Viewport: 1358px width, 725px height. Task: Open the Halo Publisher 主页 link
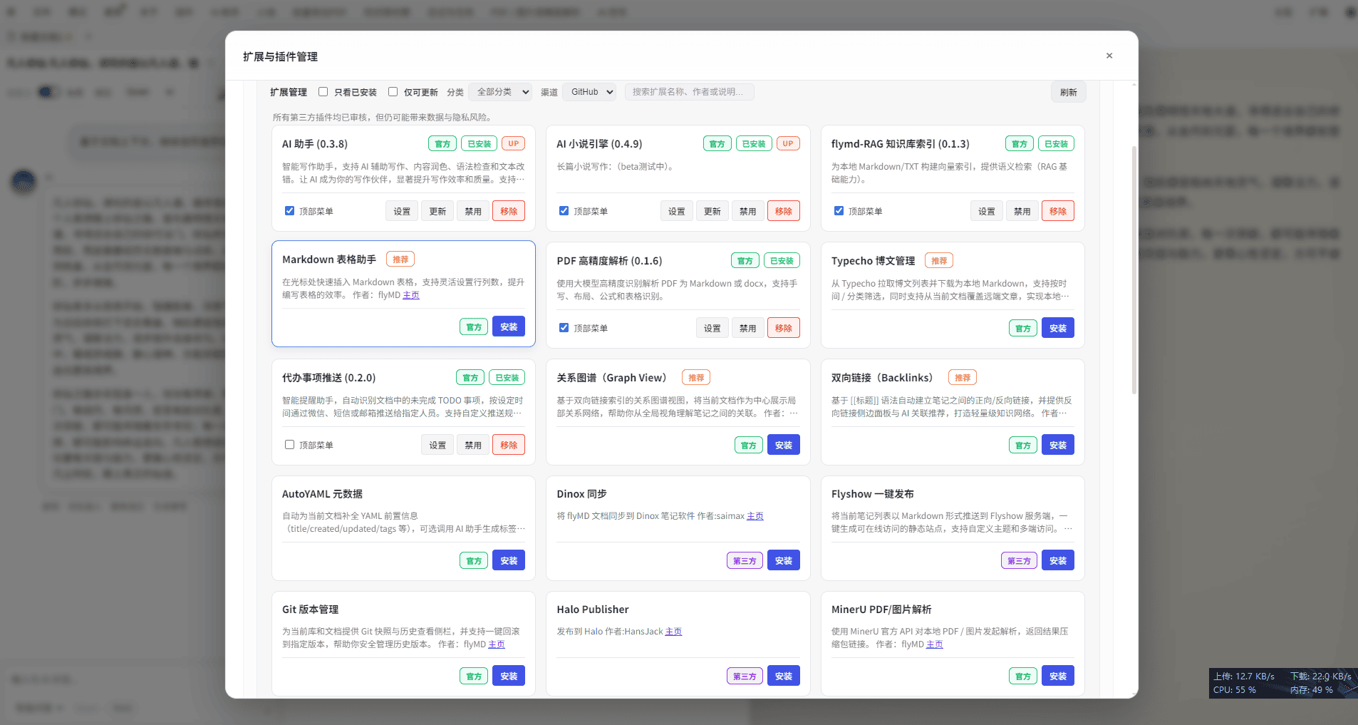(673, 632)
